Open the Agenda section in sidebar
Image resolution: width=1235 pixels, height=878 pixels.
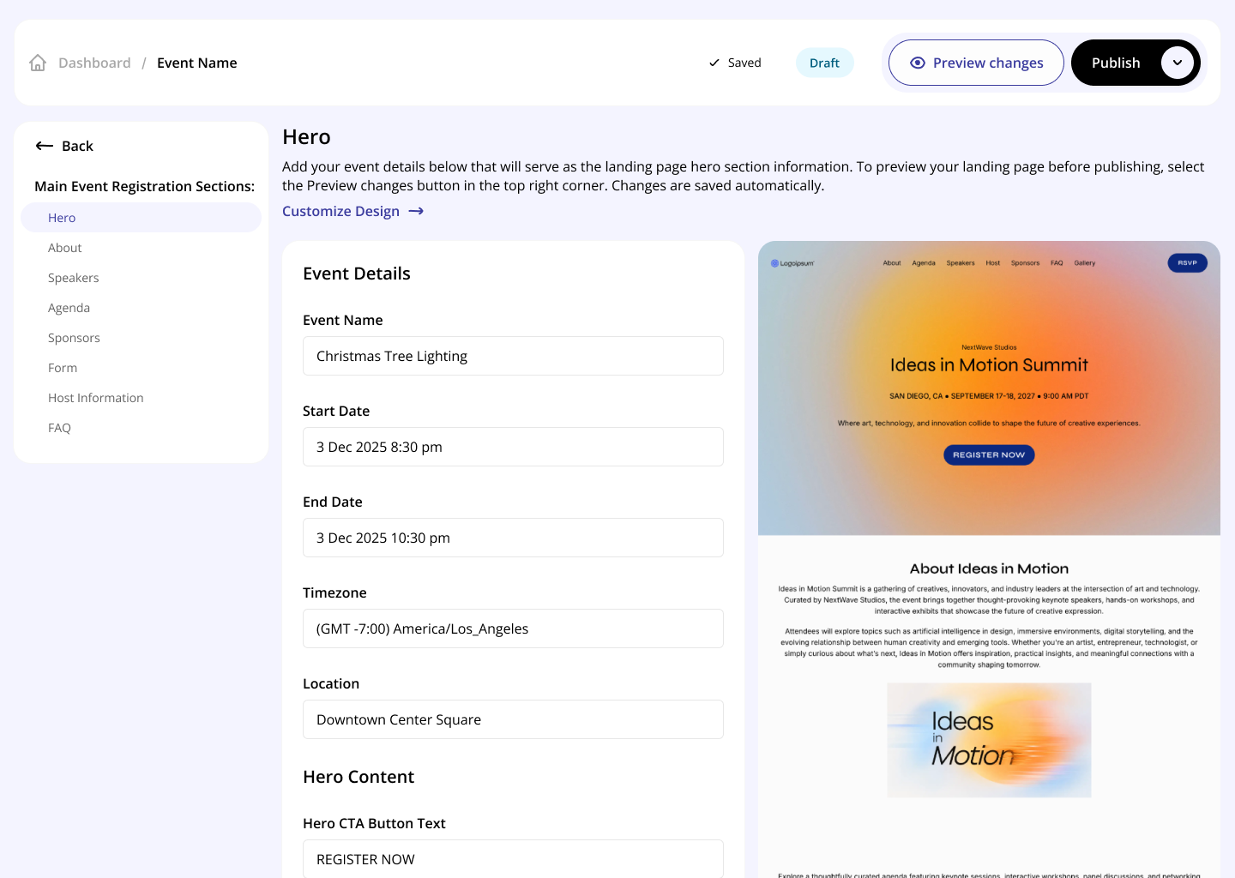[x=69, y=308]
